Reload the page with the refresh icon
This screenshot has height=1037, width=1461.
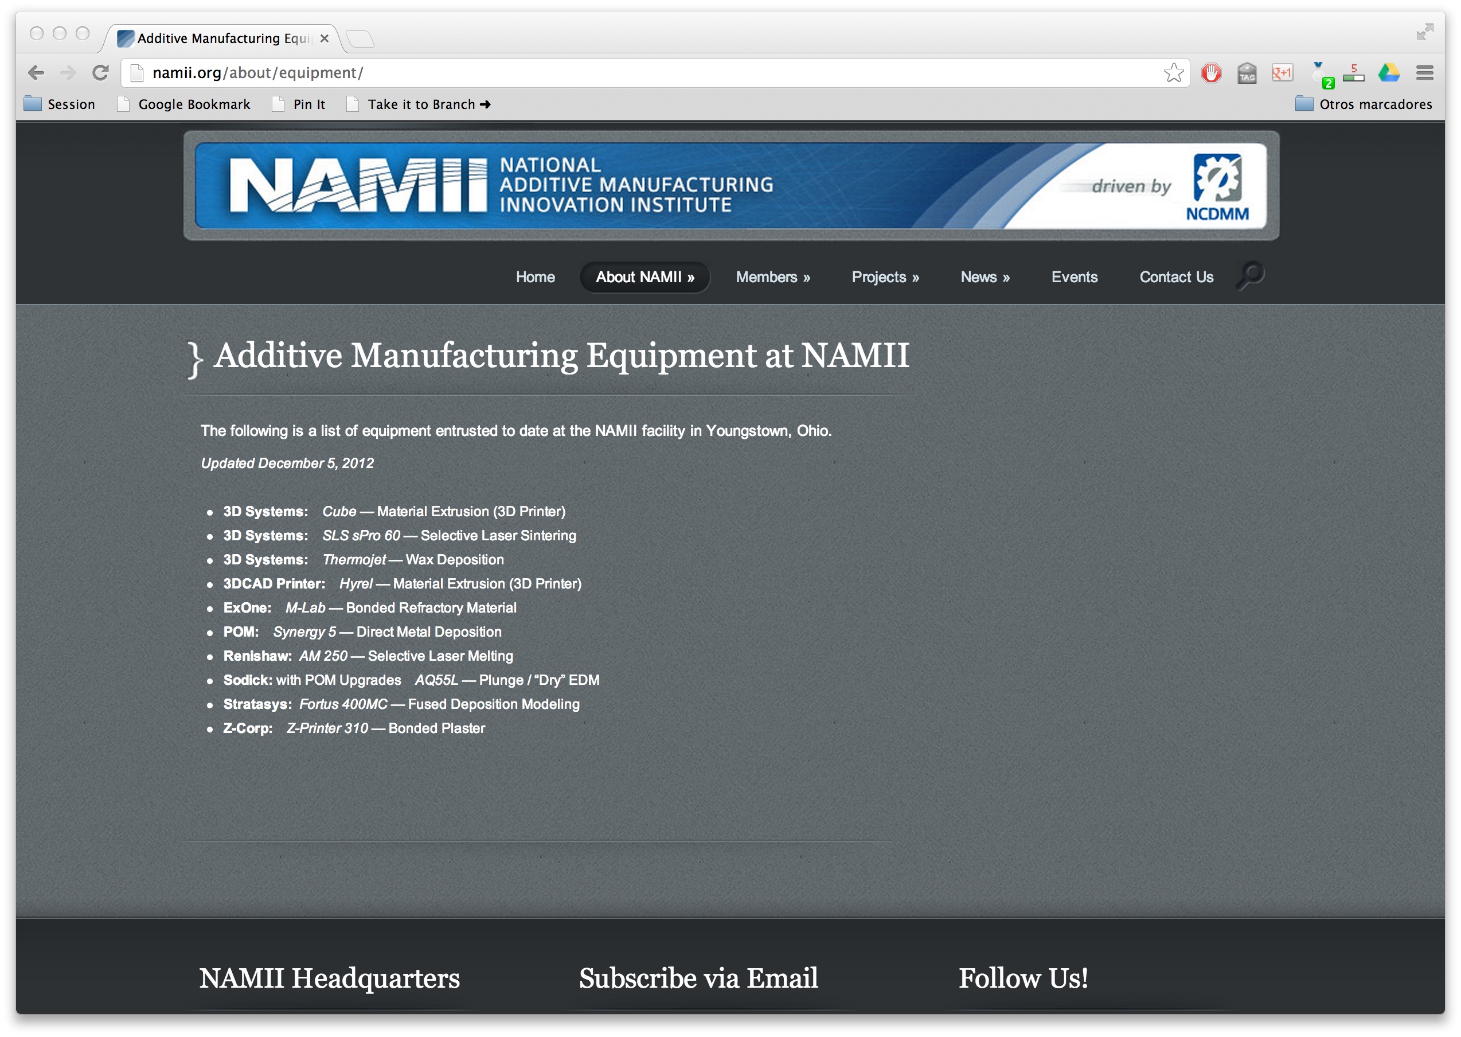click(x=100, y=73)
